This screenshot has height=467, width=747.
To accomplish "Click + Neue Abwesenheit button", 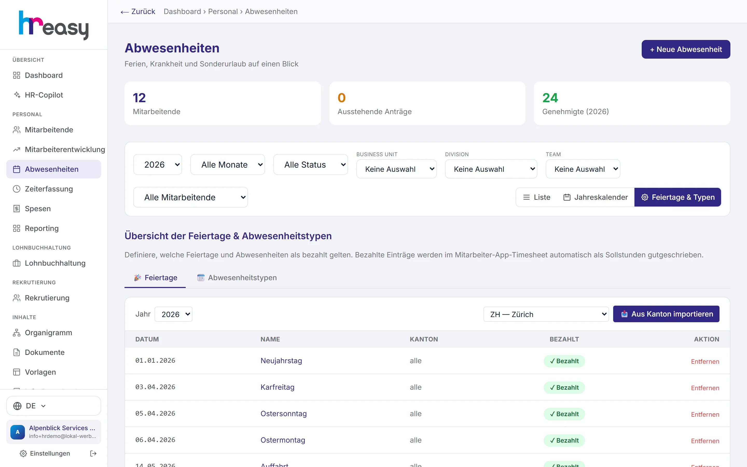I will click(686, 49).
